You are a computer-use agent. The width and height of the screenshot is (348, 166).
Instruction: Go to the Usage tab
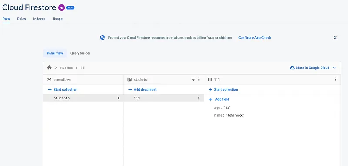click(x=58, y=19)
